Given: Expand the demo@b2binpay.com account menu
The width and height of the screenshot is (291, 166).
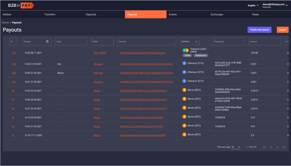Looking at the screenshot, I should (x=275, y=5).
